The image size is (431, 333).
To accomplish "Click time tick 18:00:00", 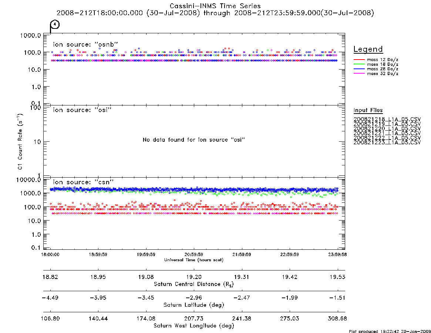I will [x=50, y=255].
